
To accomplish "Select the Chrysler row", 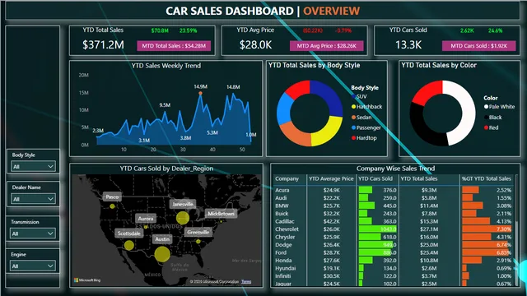I will coord(394,237).
